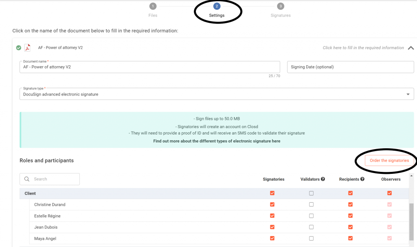This screenshot has width=417, height=247.
Task: Click Order the signatories button
Action: tap(389, 160)
